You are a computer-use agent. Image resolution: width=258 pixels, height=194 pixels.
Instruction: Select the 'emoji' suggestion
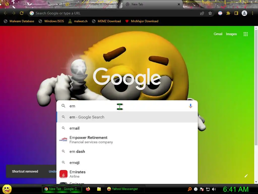point(127,162)
